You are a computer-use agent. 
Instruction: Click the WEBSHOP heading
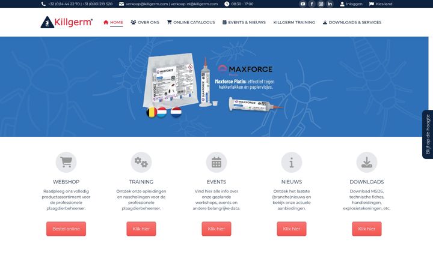[66, 182]
